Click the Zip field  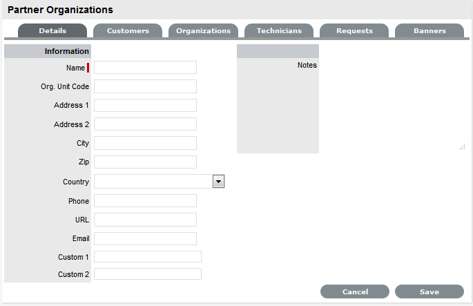click(145, 162)
